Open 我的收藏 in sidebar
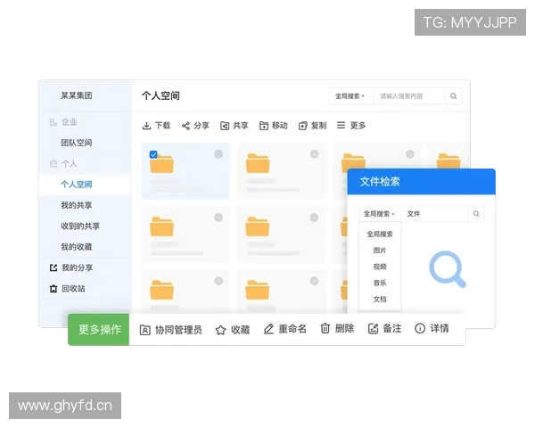This screenshot has width=535, height=428. click(x=77, y=247)
